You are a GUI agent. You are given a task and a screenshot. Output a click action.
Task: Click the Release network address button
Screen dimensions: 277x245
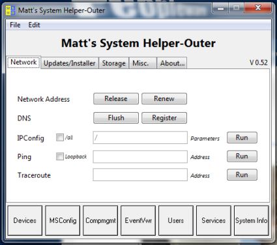(116, 99)
